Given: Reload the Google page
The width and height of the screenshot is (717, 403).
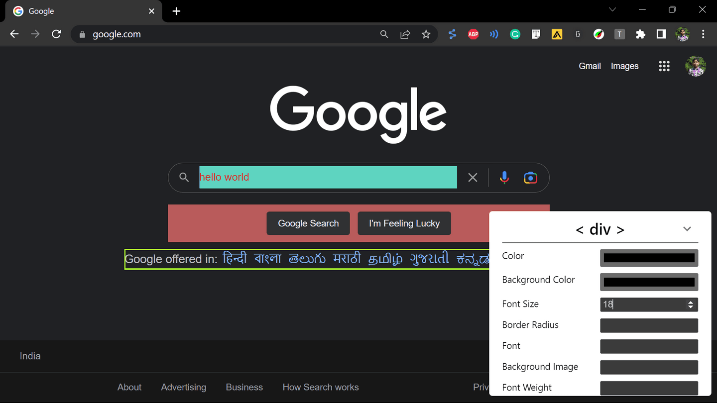Looking at the screenshot, I should click(56, 34).
